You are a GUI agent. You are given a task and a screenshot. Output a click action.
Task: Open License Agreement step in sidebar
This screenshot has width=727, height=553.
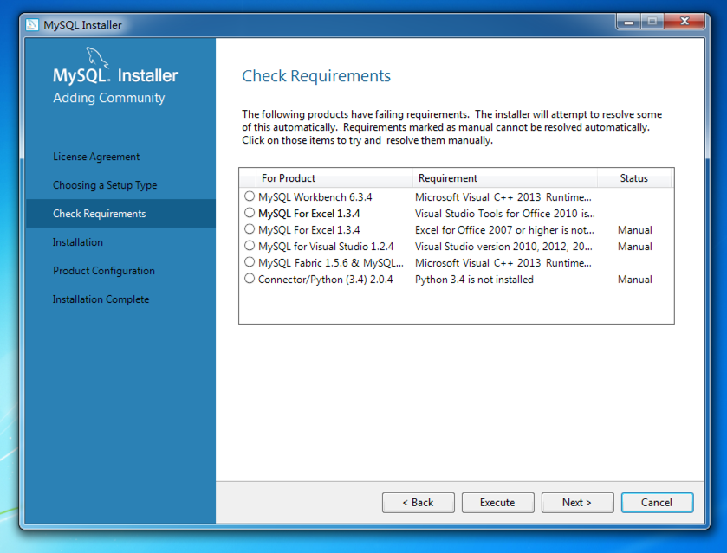tap(96, 157)
